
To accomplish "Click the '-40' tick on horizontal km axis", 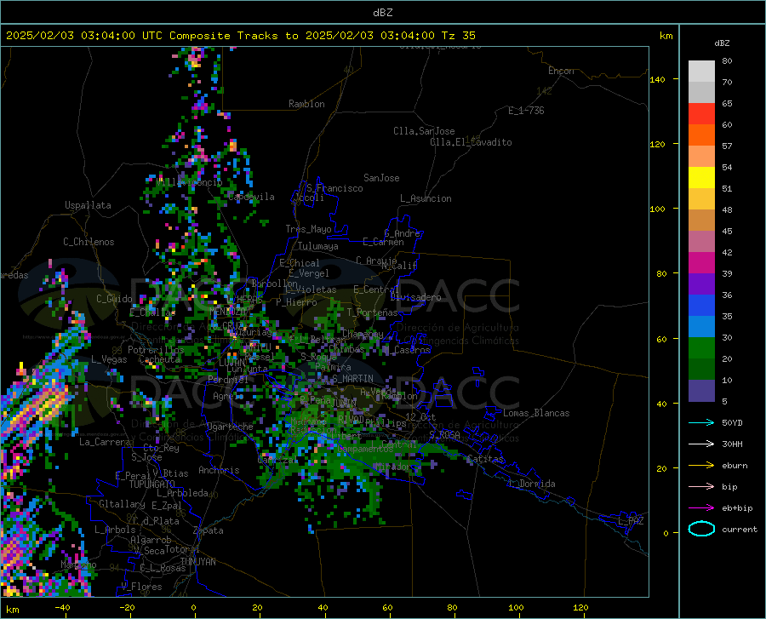I will click(x=62, y=608).
